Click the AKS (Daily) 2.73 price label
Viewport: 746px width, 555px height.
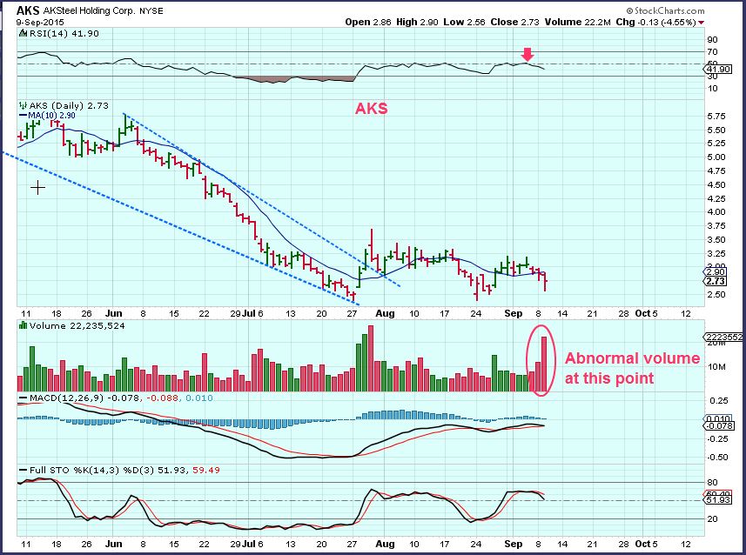(69, 105)
